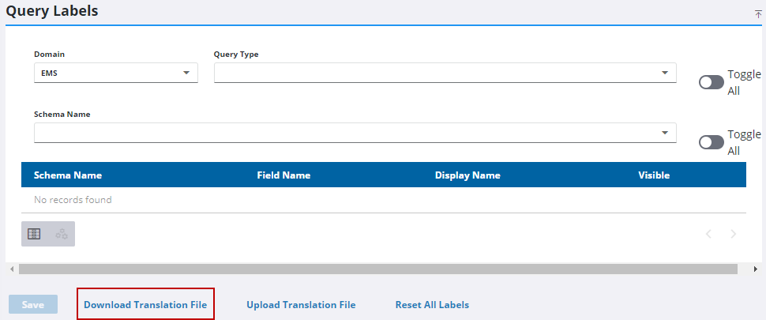Image resolution: width=766 pixels, height=320 pixels.
Task: Sort by Schema Name column header
Action: (x=68, y=175)
